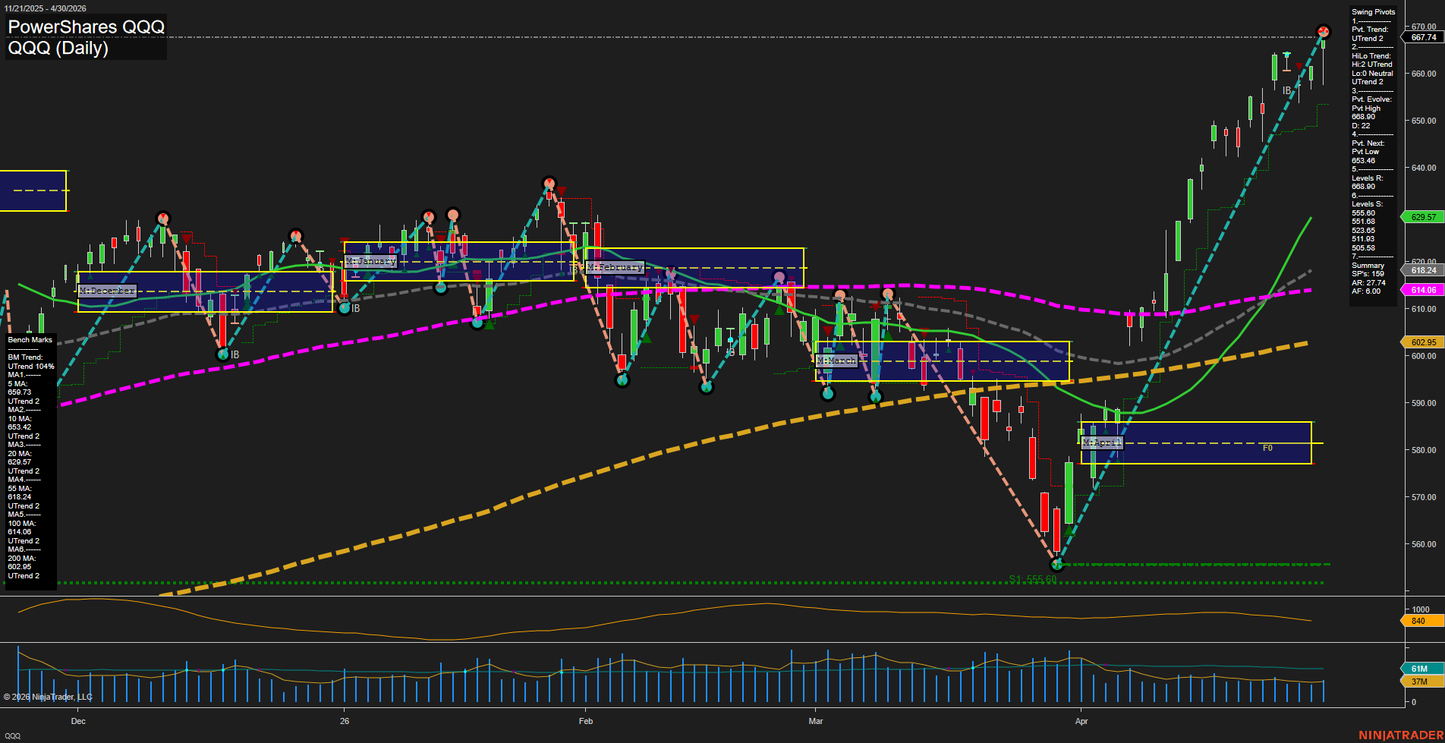Click the 523.65 support level value

point(1363,231)
